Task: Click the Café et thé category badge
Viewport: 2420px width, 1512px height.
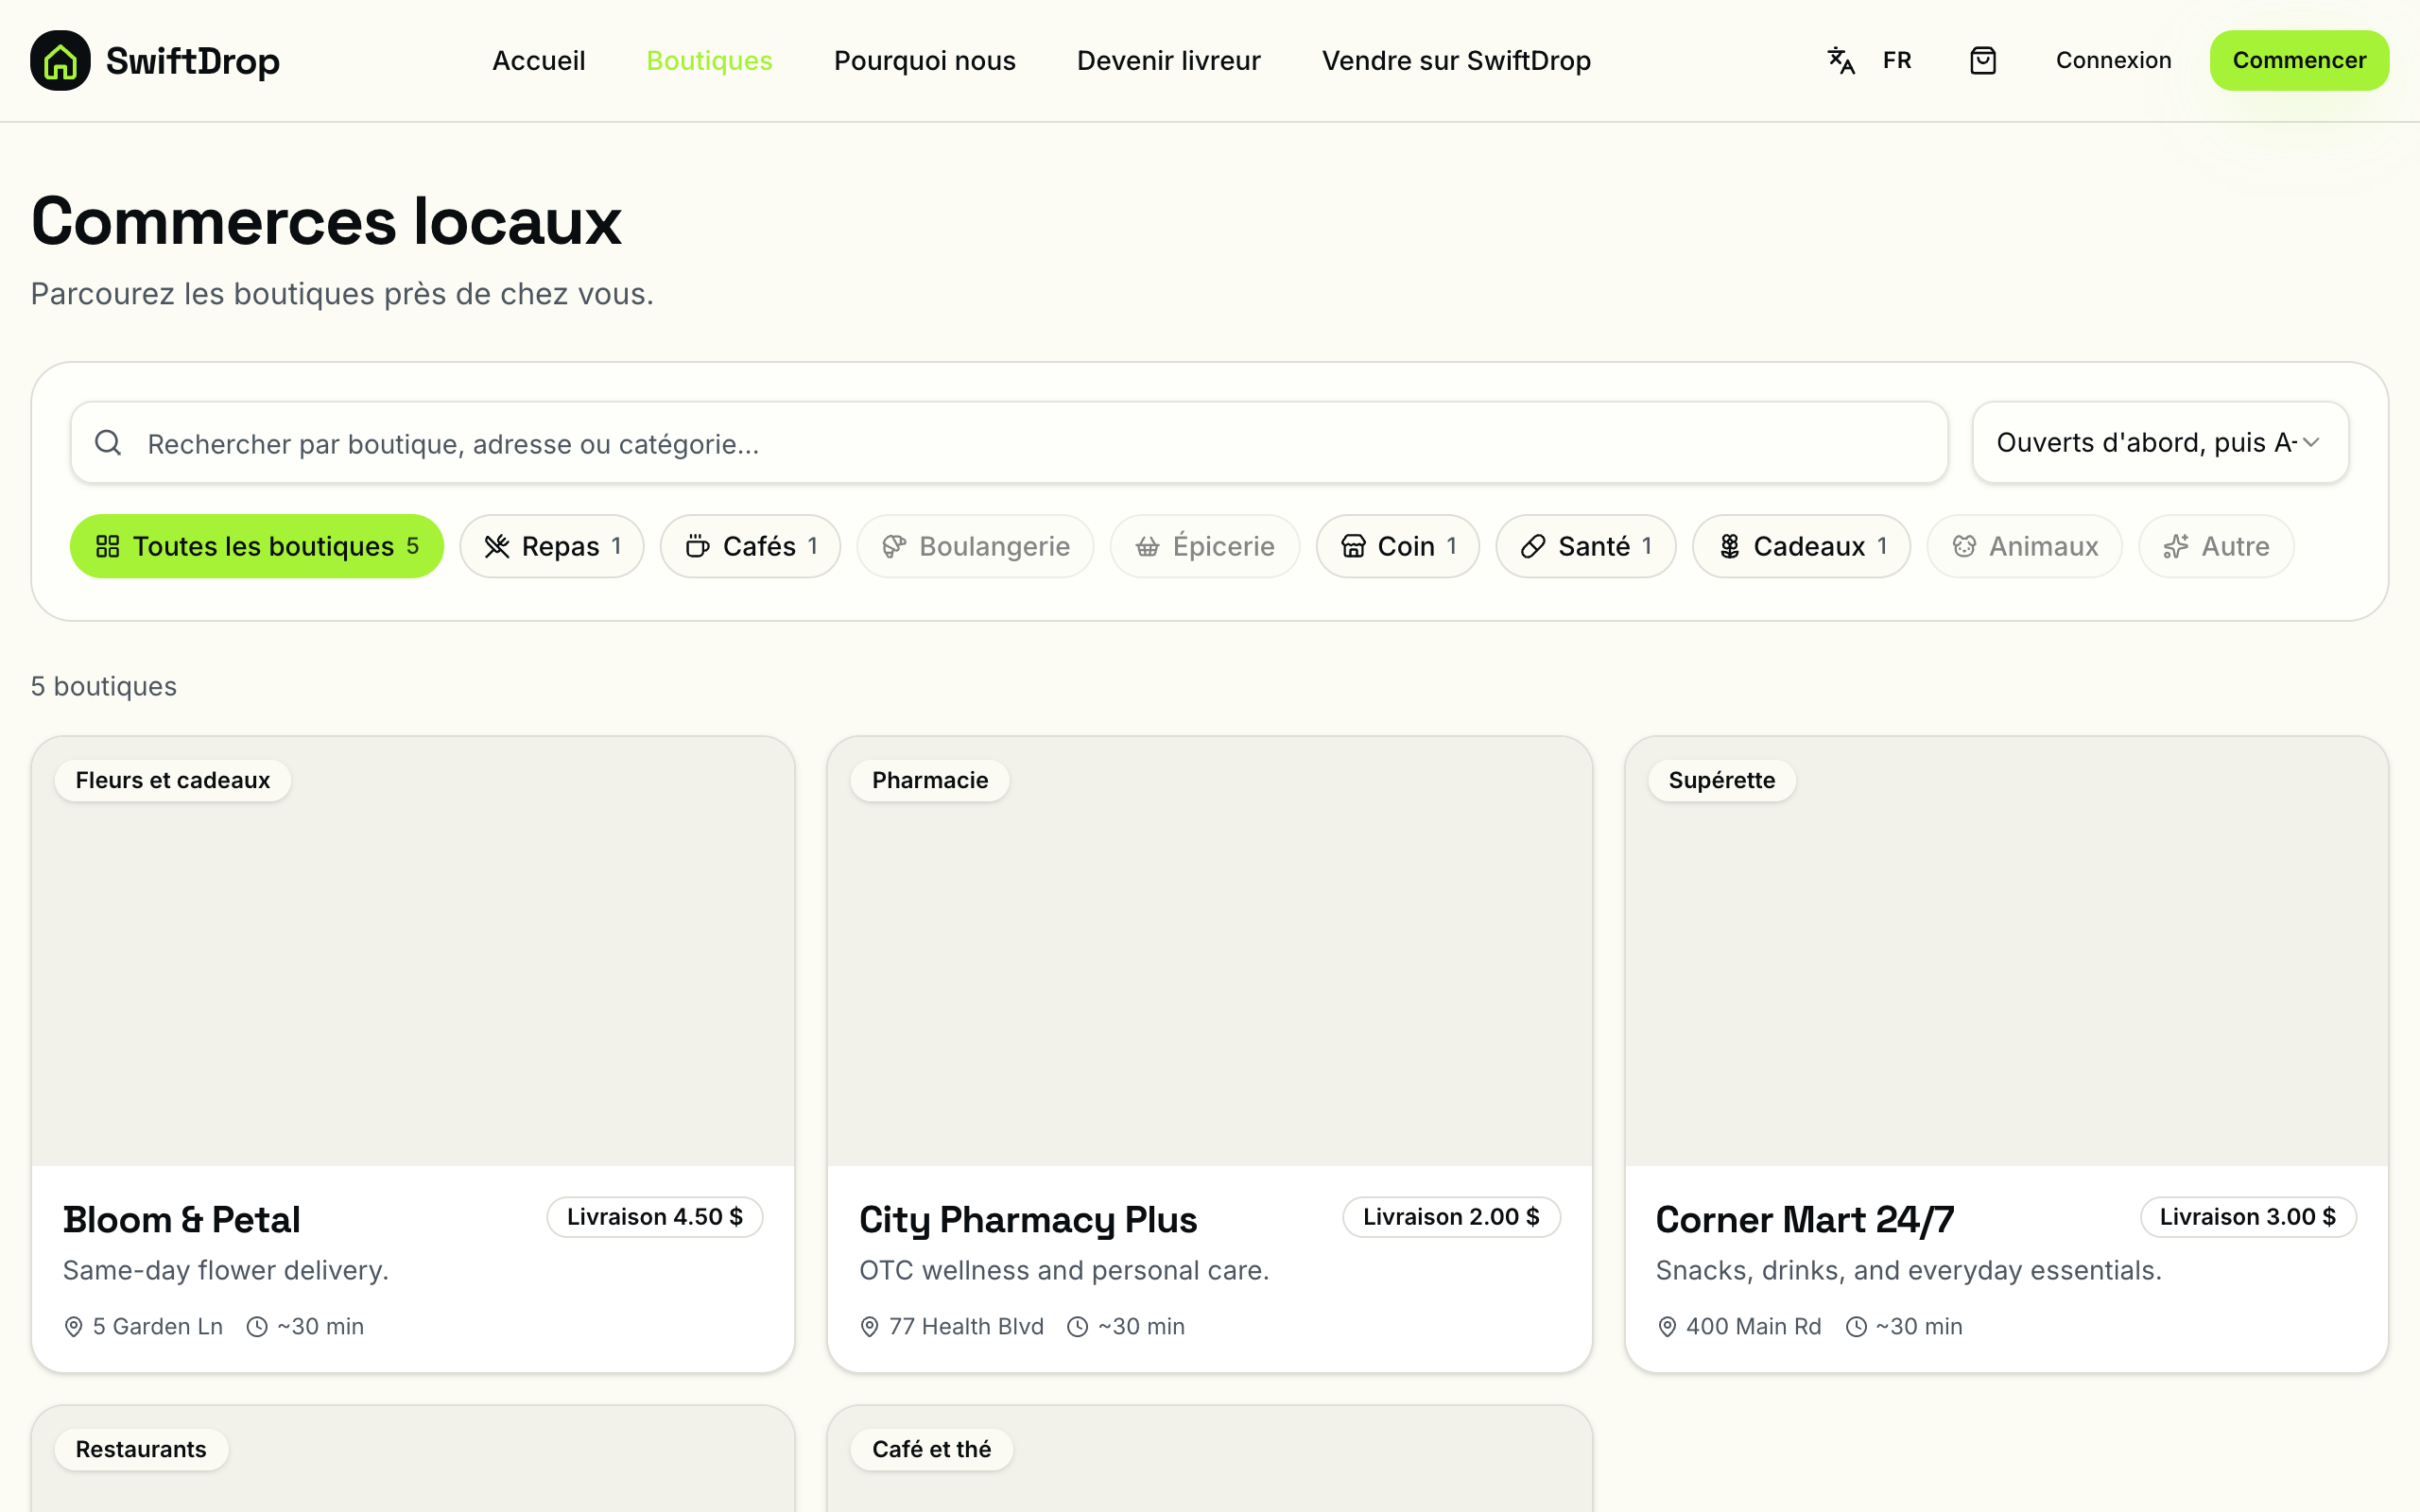Action: click(931, 1449)
